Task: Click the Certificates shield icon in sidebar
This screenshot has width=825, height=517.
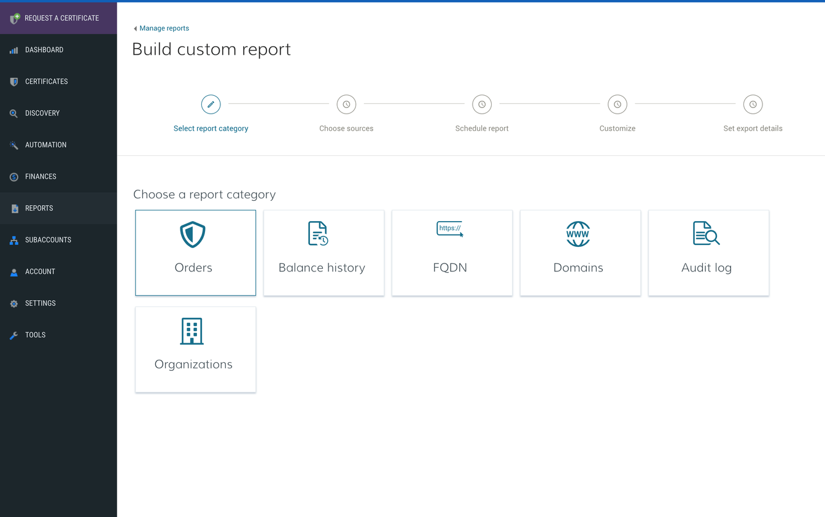Action: point(13,81)
